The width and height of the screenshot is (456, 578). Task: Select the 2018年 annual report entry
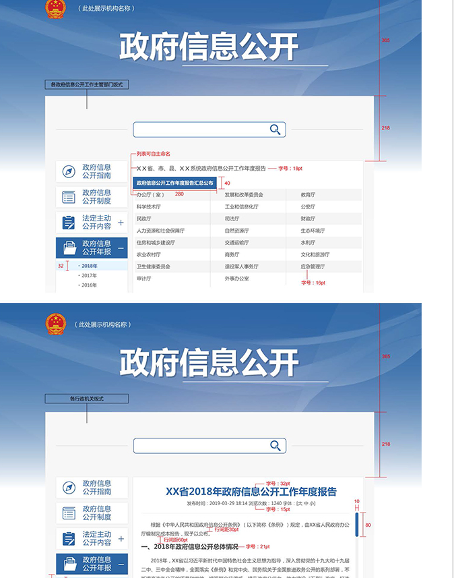(x=90, y=266)
